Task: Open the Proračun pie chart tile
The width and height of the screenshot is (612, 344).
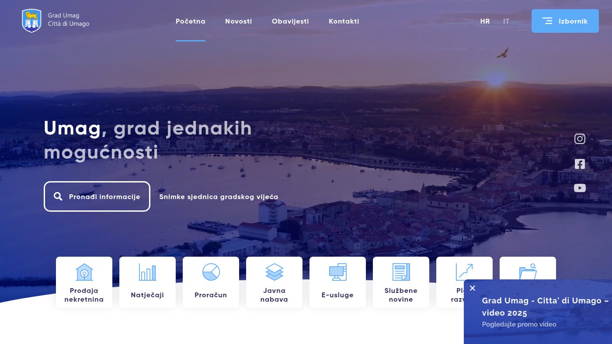Action: (x=211, y=282)
